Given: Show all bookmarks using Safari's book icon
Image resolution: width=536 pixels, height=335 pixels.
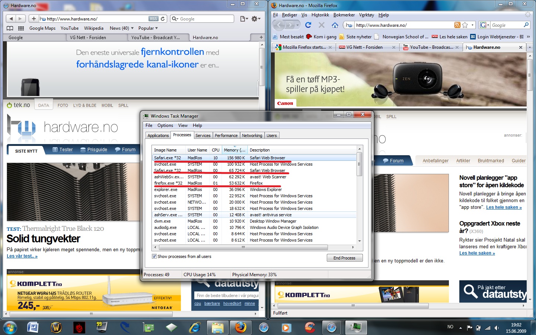Looking at the screenshot, I should [10, 28].
